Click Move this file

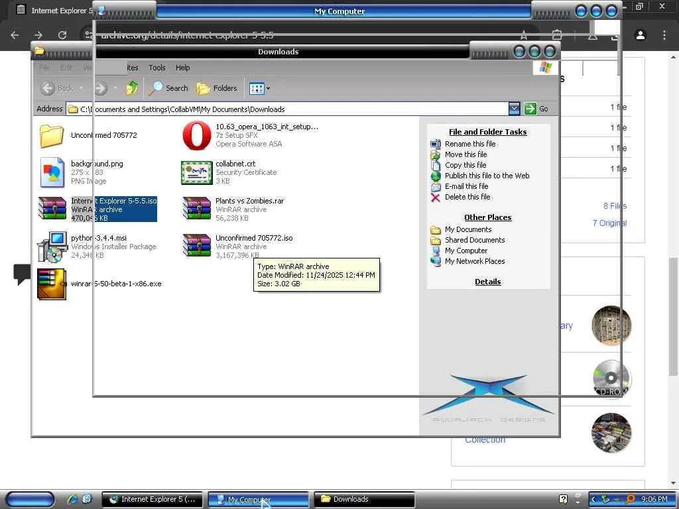point(465,154)
